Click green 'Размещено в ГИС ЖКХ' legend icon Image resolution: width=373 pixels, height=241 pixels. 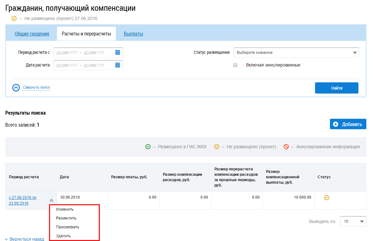pyautogui.click(x=148, y=147)
